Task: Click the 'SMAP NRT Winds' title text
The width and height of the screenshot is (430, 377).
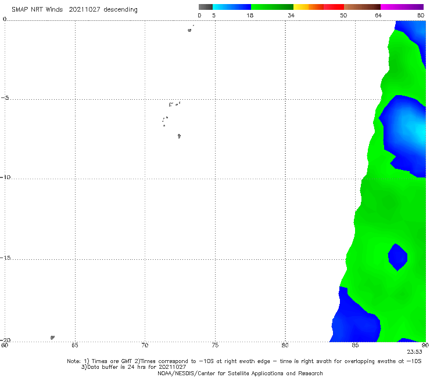Action: [x=37, y=9]
